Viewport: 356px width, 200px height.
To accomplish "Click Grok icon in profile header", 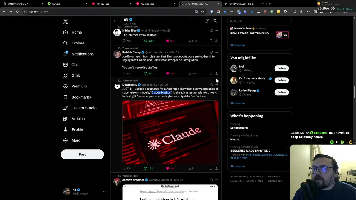I will point(207,21).
